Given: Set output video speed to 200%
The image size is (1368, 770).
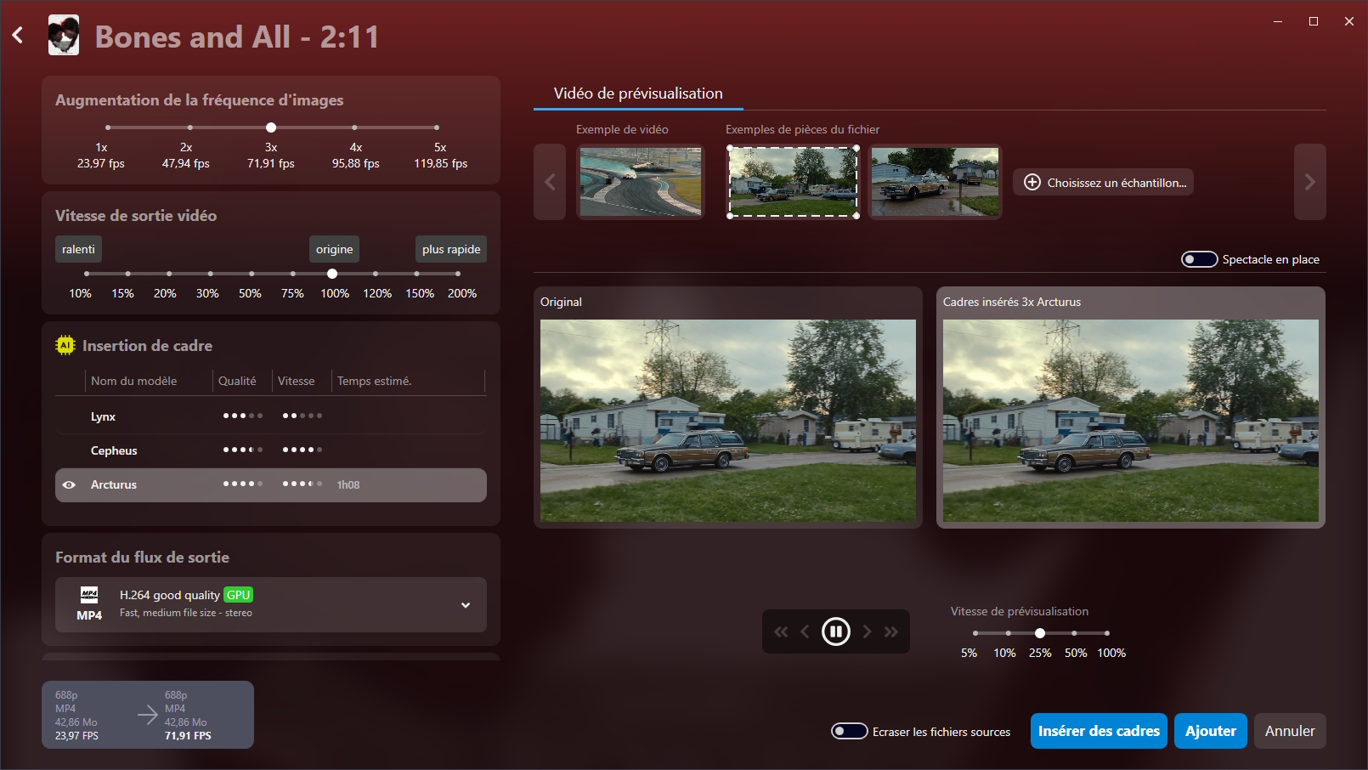Looking at the screenshot, I should point(458,274).
